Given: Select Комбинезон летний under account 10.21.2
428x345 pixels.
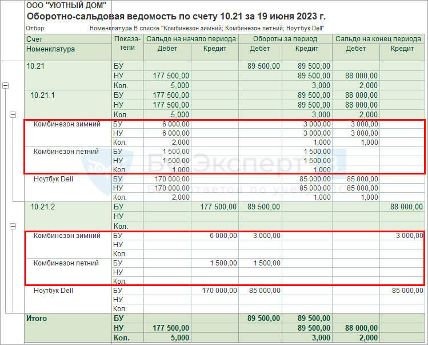Looking at the screenshot, I should tap(66, 263).
